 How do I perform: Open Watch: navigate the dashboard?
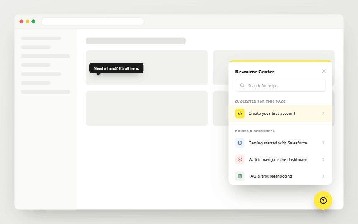[x=278, y=160]
